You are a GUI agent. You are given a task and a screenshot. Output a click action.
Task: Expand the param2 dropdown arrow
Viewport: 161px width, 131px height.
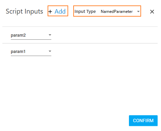(x=50, y=35)
